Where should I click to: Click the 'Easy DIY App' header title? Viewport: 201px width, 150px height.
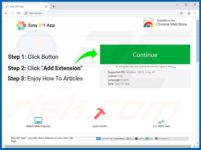(x=41, y=25)
